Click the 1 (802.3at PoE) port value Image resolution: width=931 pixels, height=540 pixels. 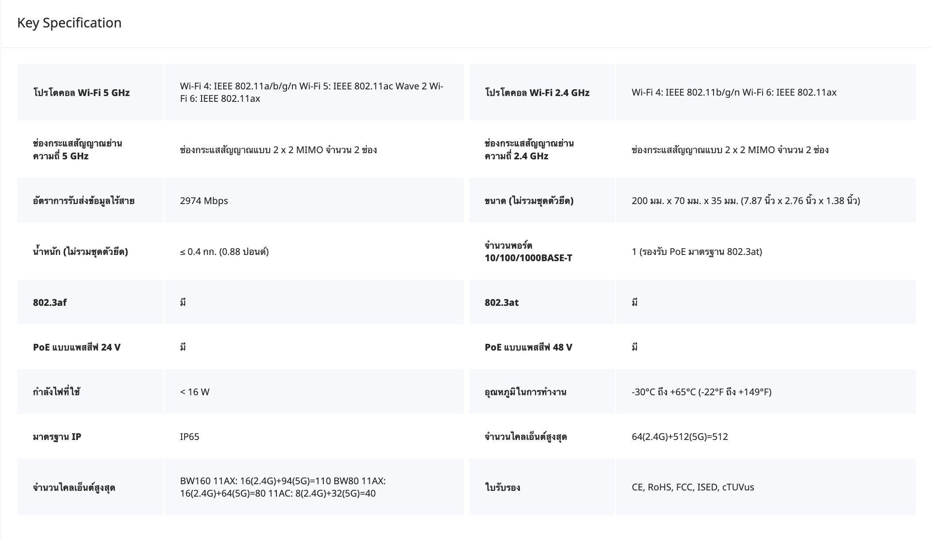tap(696, 251)
